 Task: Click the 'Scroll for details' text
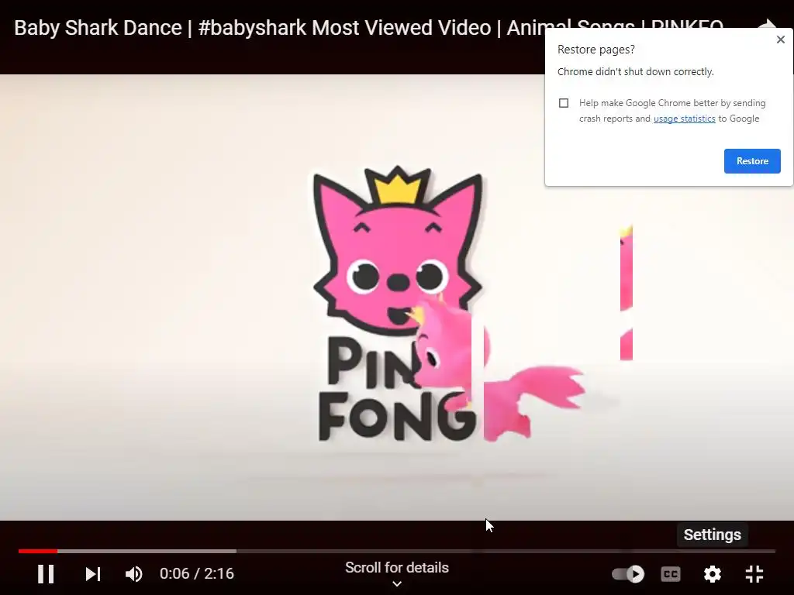point(397,568)
